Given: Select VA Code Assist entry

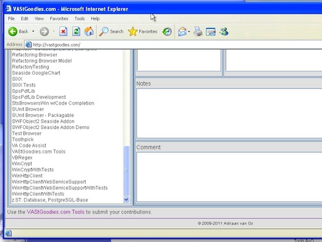Looking at the screenshot, I should [x=29, y=145].
